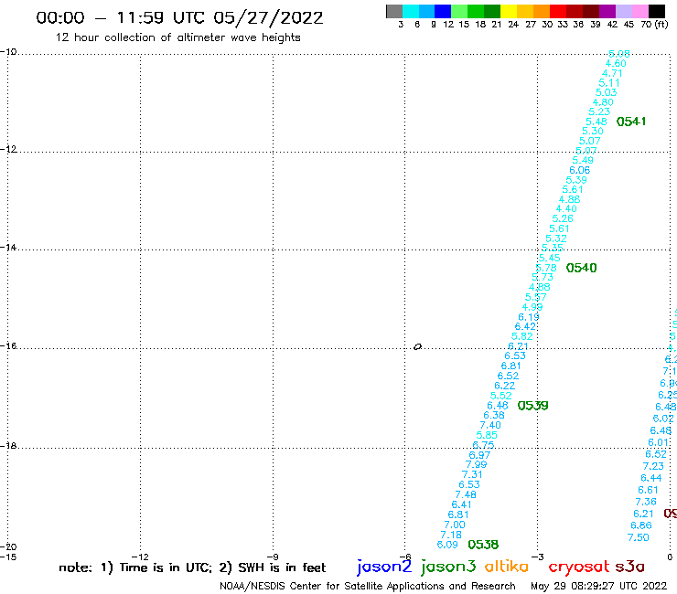Click the 6.44 value on right track
The height and width of the screenshot is (594, 677).
click(x=650, y=478)
